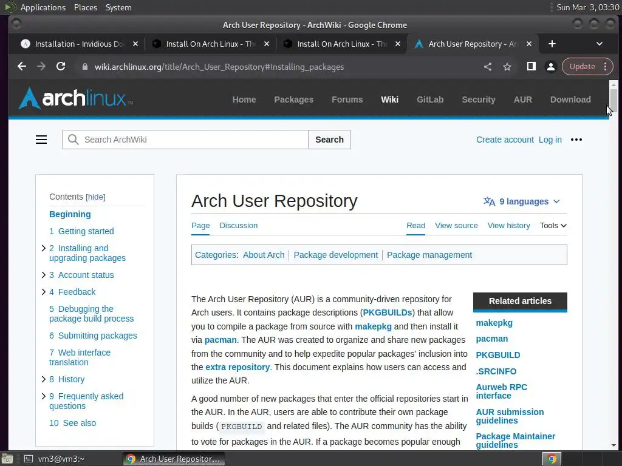This screenshot has height=466, width=622.
Task: Open the .SRCINFO related article
Action: tap(496, 371)
